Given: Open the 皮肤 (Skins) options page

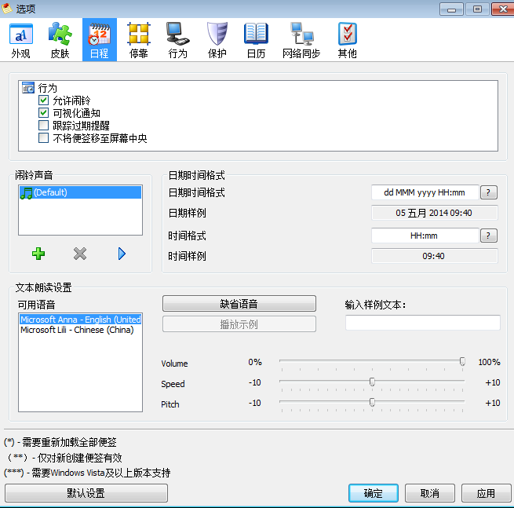Looking at the screenshot, I should (x=60, y=40).
